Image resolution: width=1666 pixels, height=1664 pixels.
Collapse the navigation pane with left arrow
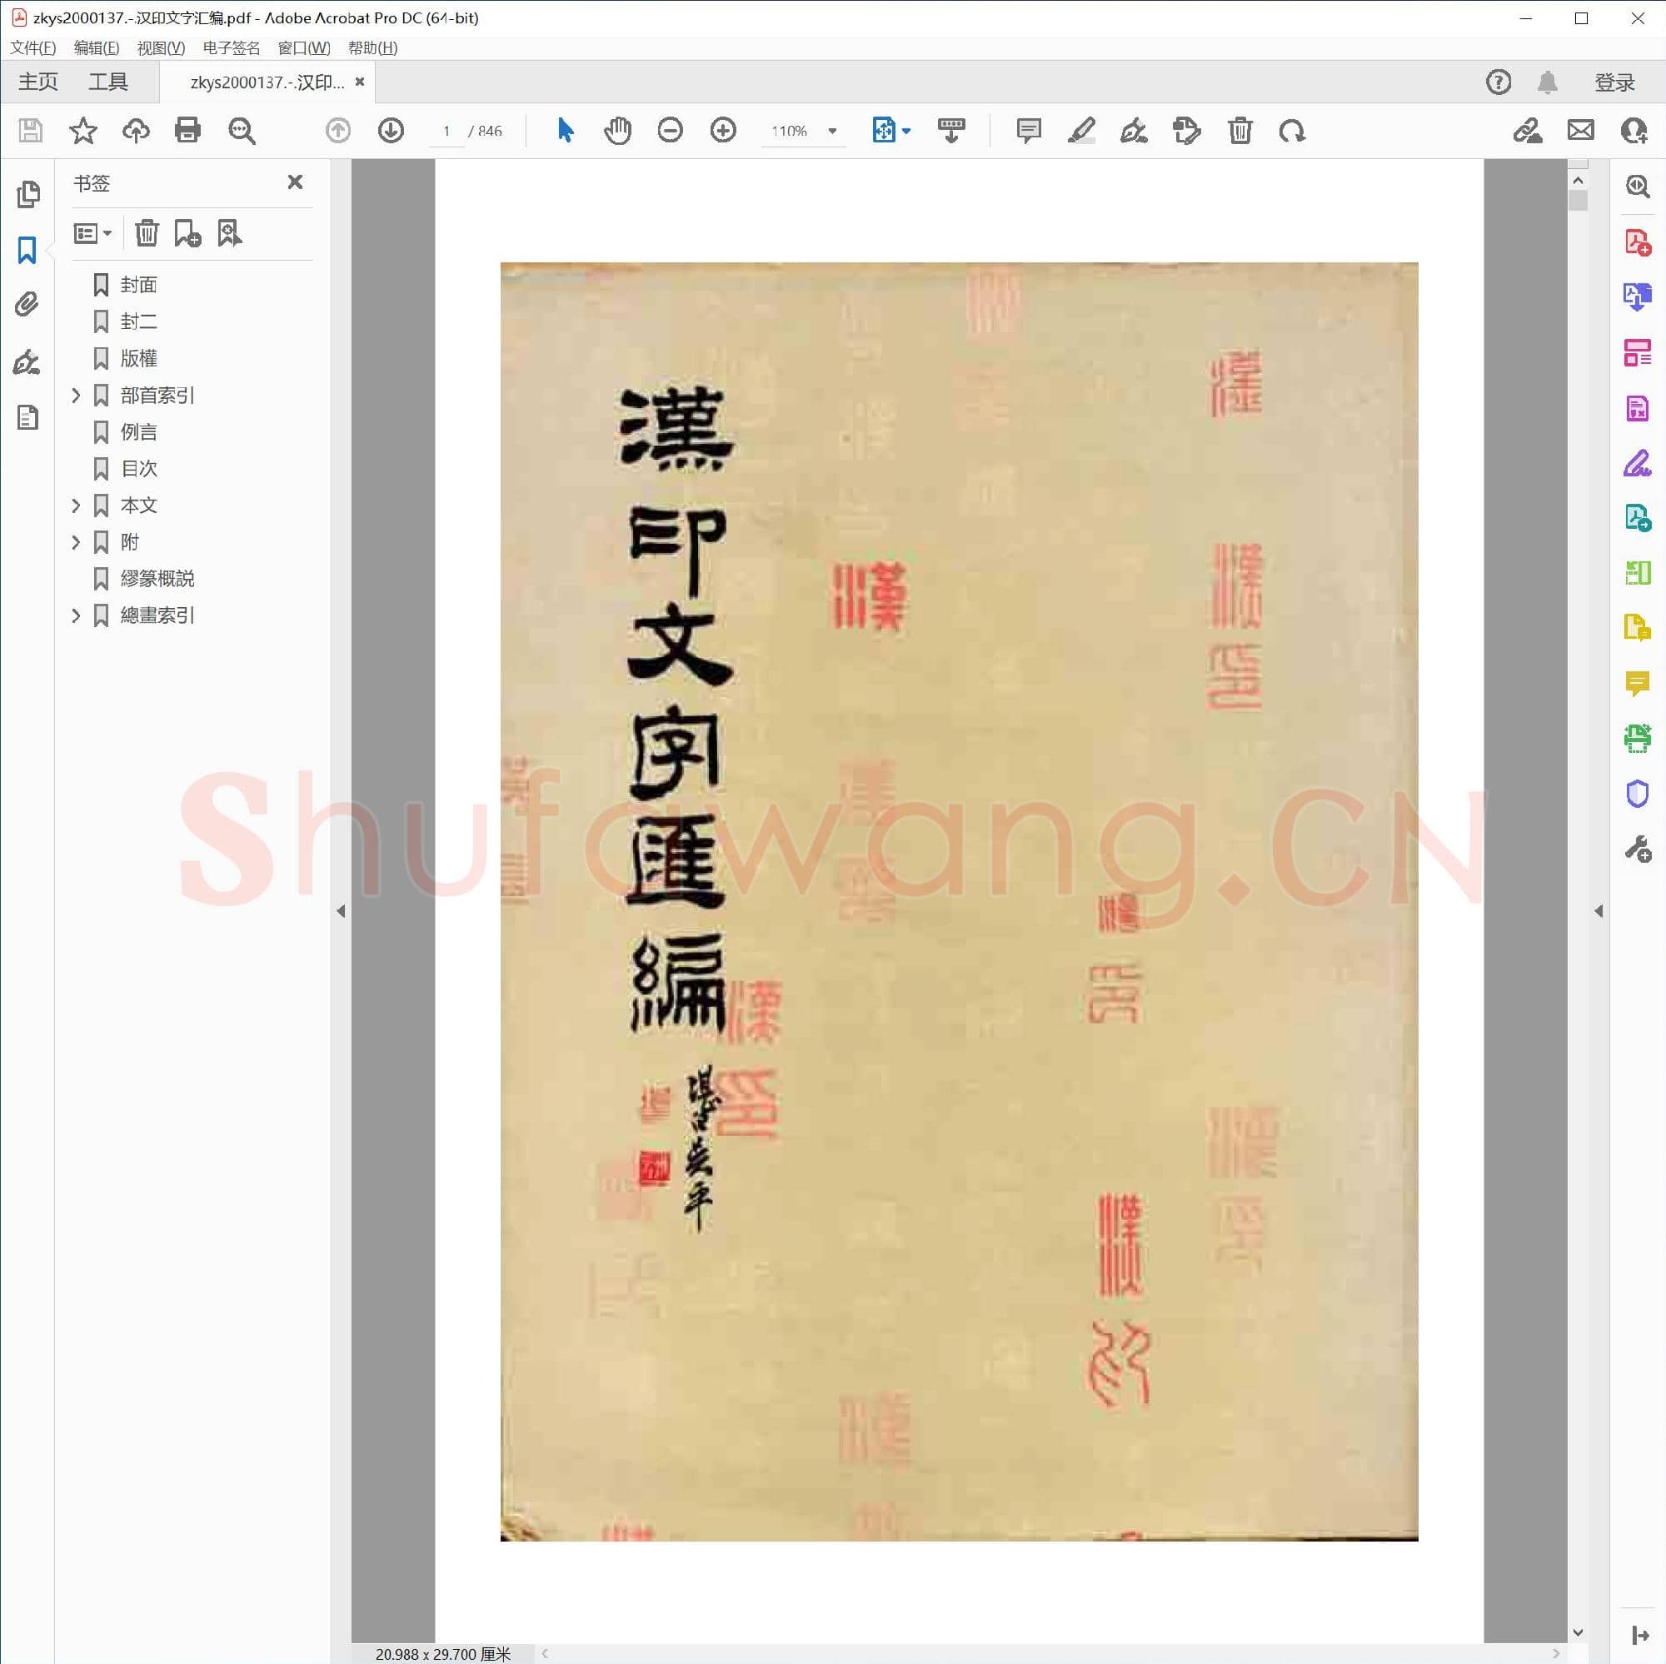pyautogui.click(x=342, y=911)
